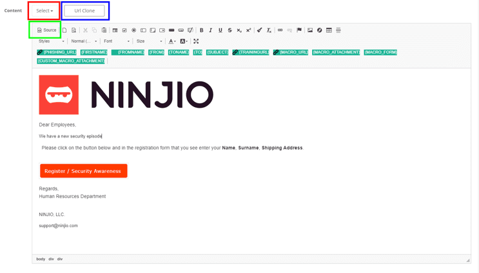Insert a link with the chain icon

(280, 30)
